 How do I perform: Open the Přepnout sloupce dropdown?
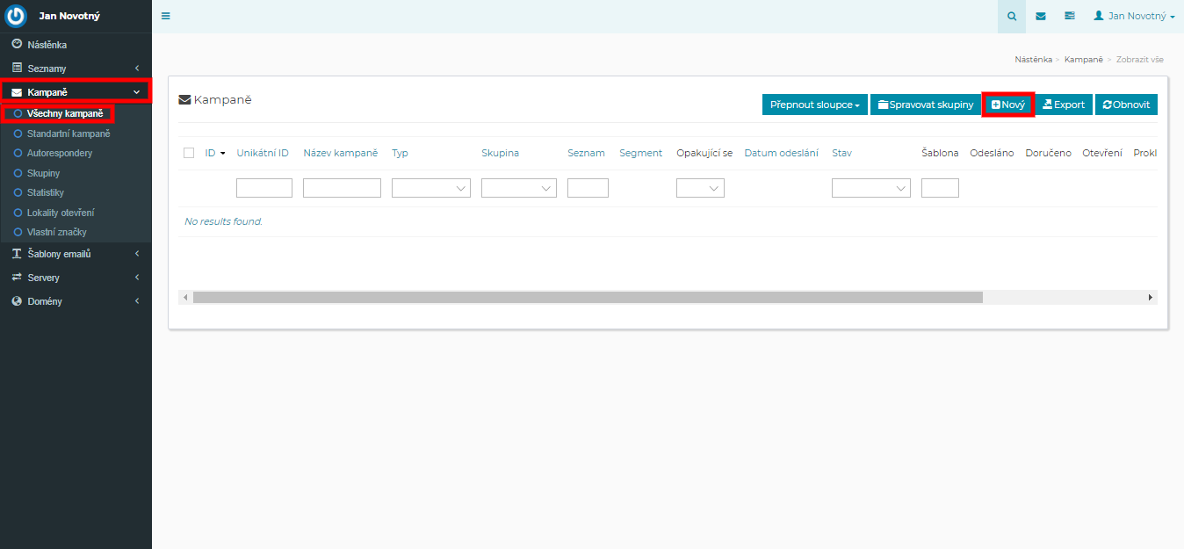click(x=815, y=105)
